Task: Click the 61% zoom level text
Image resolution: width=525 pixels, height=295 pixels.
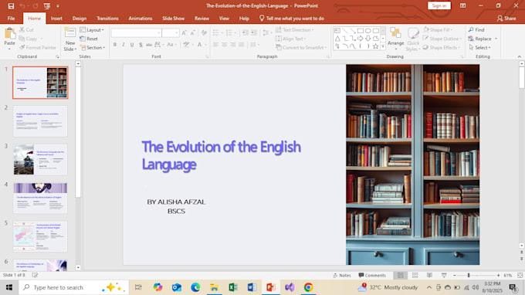Action: coord(508,275)
